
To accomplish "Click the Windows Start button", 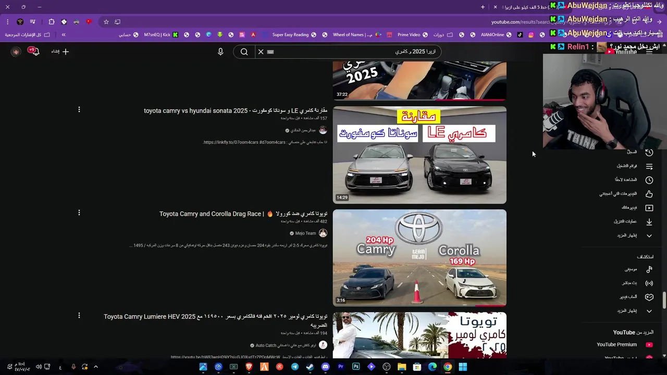I will coord(463,367).
